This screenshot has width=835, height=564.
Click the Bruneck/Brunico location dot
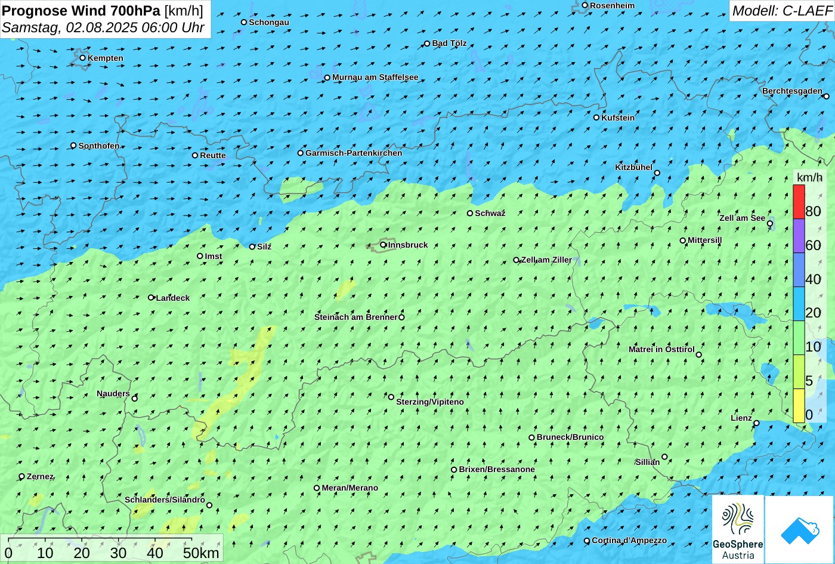[532, 437]
